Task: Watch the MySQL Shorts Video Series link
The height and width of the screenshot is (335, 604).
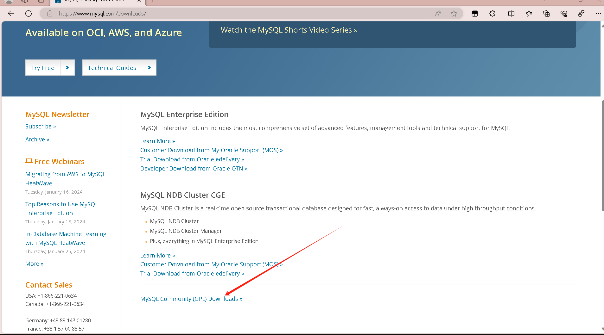Action: click(x=289, y=30)
